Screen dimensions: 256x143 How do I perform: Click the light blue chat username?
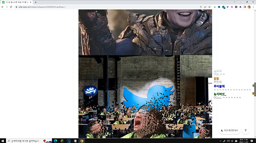tap(218, 71)
